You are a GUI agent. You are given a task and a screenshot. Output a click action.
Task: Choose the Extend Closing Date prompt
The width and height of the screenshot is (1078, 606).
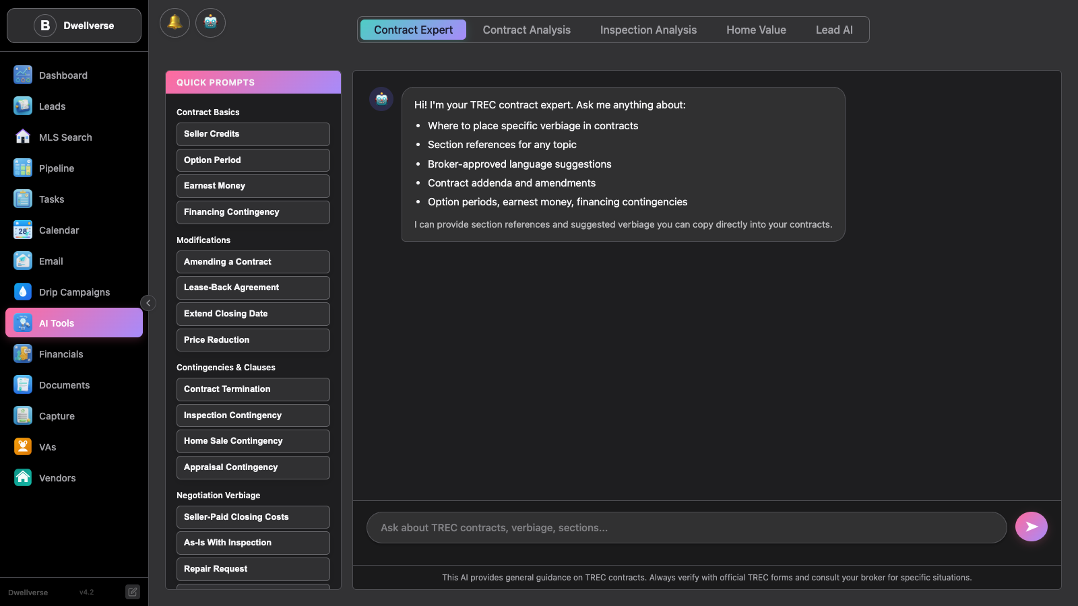[x=253, y=314]
